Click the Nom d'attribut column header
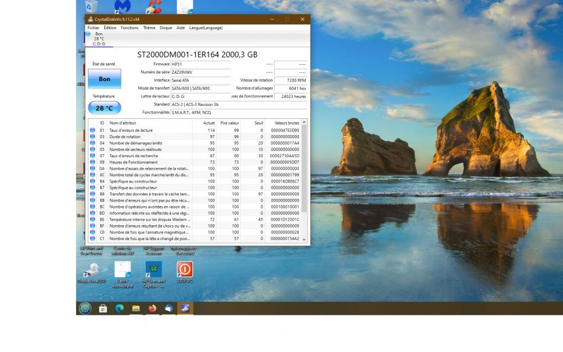563x352 pixels. coord(150,123)
